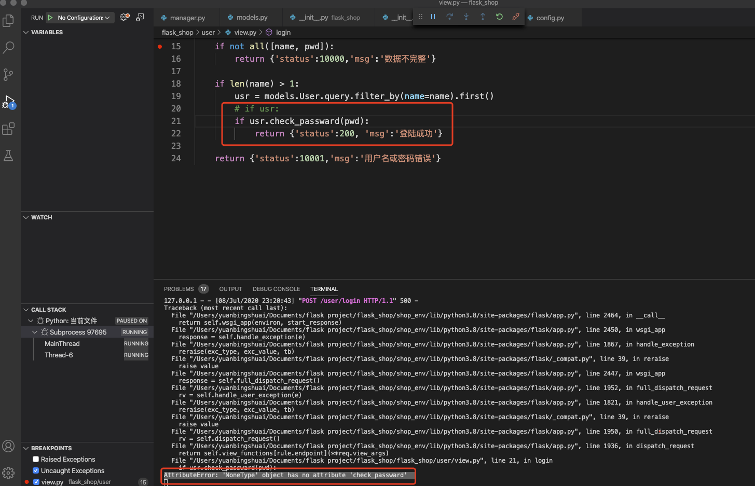Click flask_shop in the breadcrumb
Image resolution: width=755 pixels, height=486 pixels.
(x=177, y=33)
